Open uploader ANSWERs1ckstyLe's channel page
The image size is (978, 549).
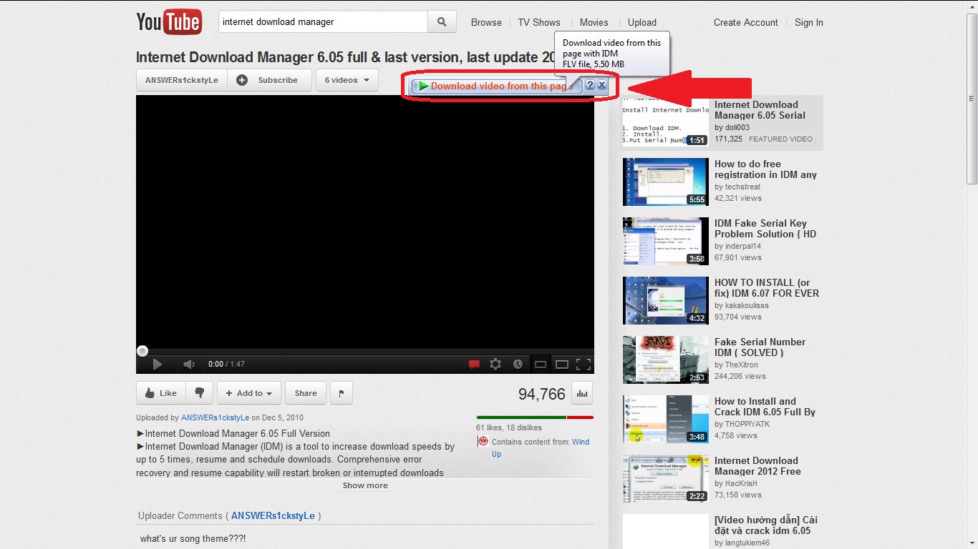215,417
